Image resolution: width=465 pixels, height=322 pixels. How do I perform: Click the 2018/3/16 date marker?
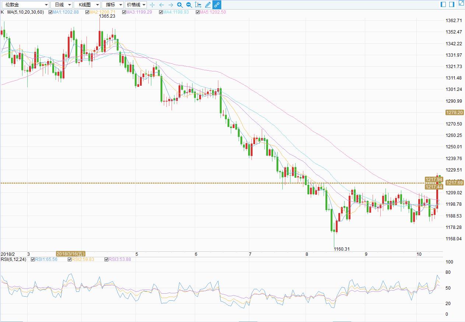(x=71, y=254)
